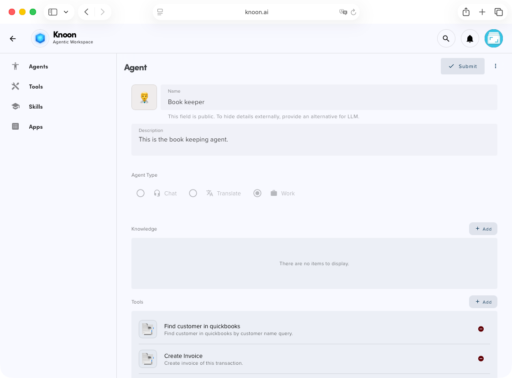512x378 pixels.
Task: Click the Knoon workspace logo
Action: [x=40, y=38]
